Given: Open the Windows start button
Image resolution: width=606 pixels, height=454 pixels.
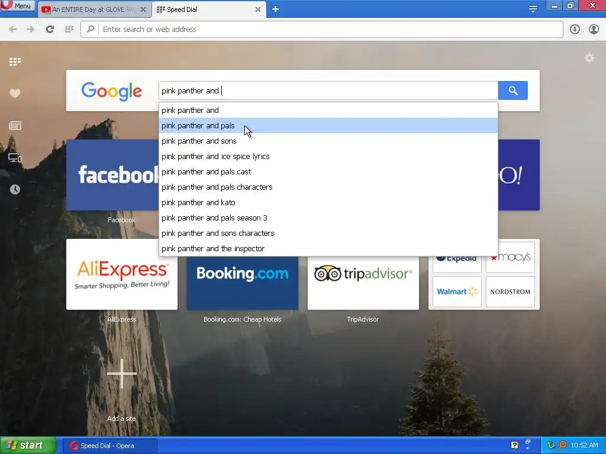Looking at the screenshot, I should click(28, 446).
